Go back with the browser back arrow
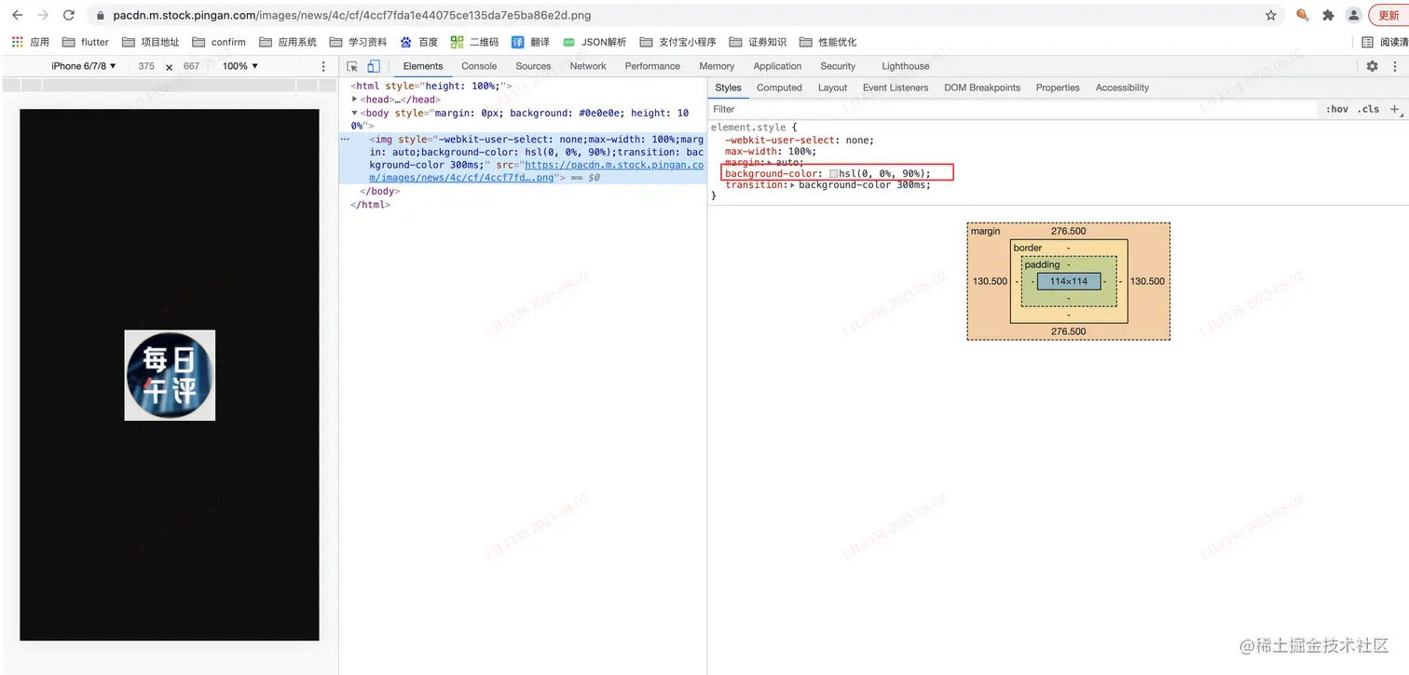The image size is (1409, 675). point(17,15)
